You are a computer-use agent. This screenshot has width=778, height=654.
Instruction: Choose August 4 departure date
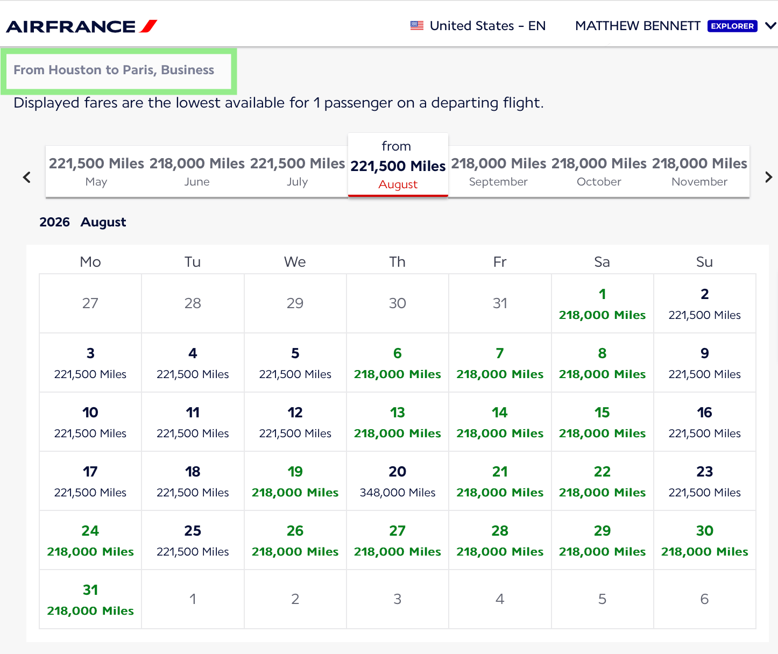pyautogui.click(x=193, y=362)
